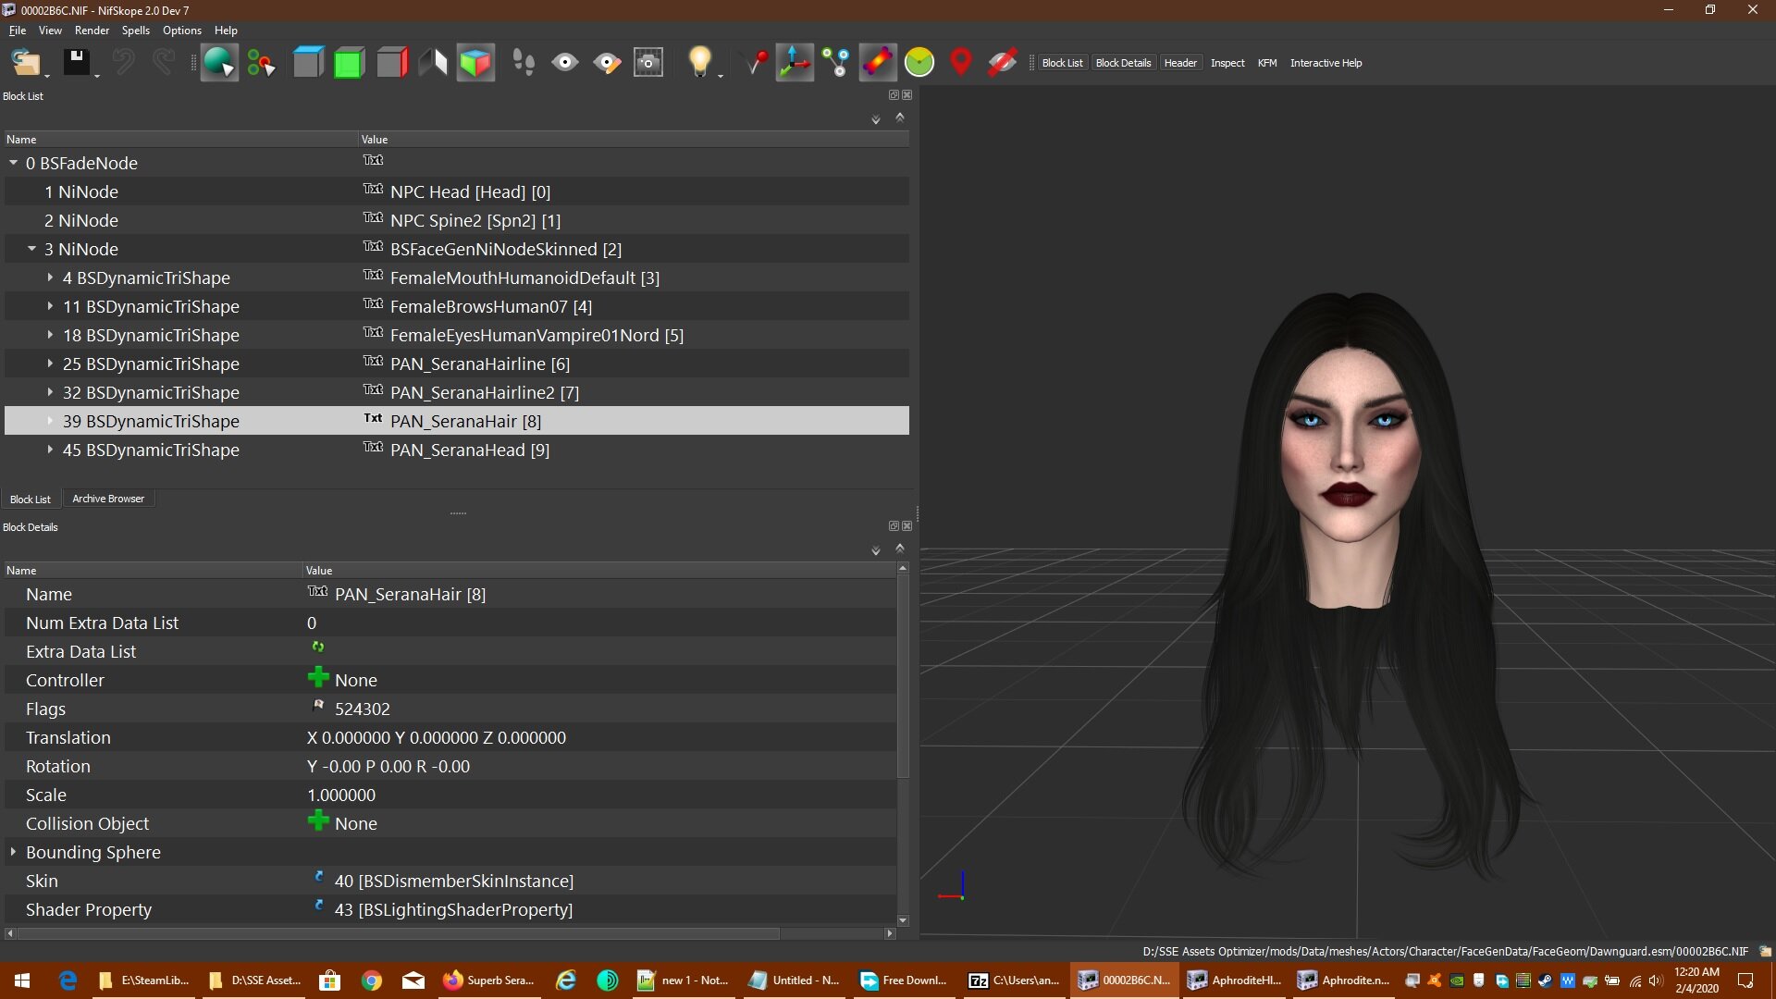Follow the Skin link arrow icon
1776x999 pixels.
319,876
